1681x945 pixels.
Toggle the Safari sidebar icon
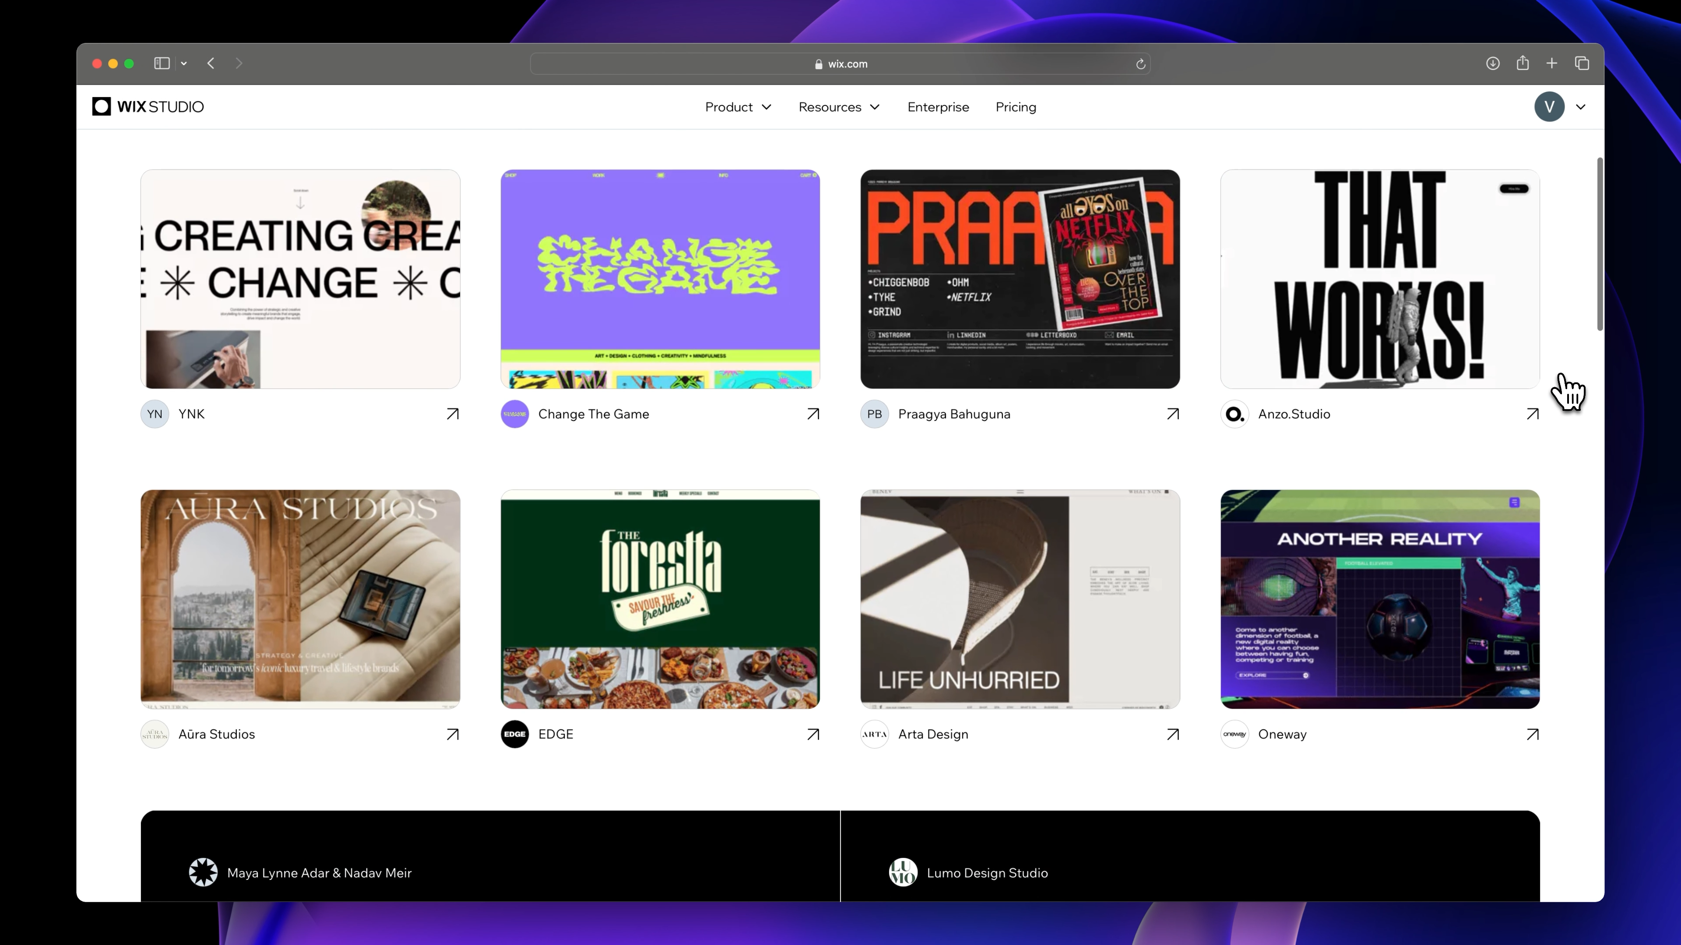[x=161, y=63]
